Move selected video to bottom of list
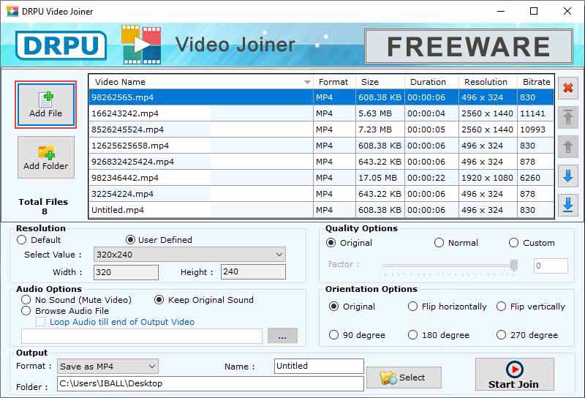 pos(568,205)
